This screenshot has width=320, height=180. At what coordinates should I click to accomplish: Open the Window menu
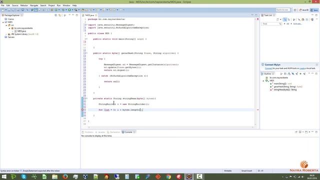click(x=66, y=5)
